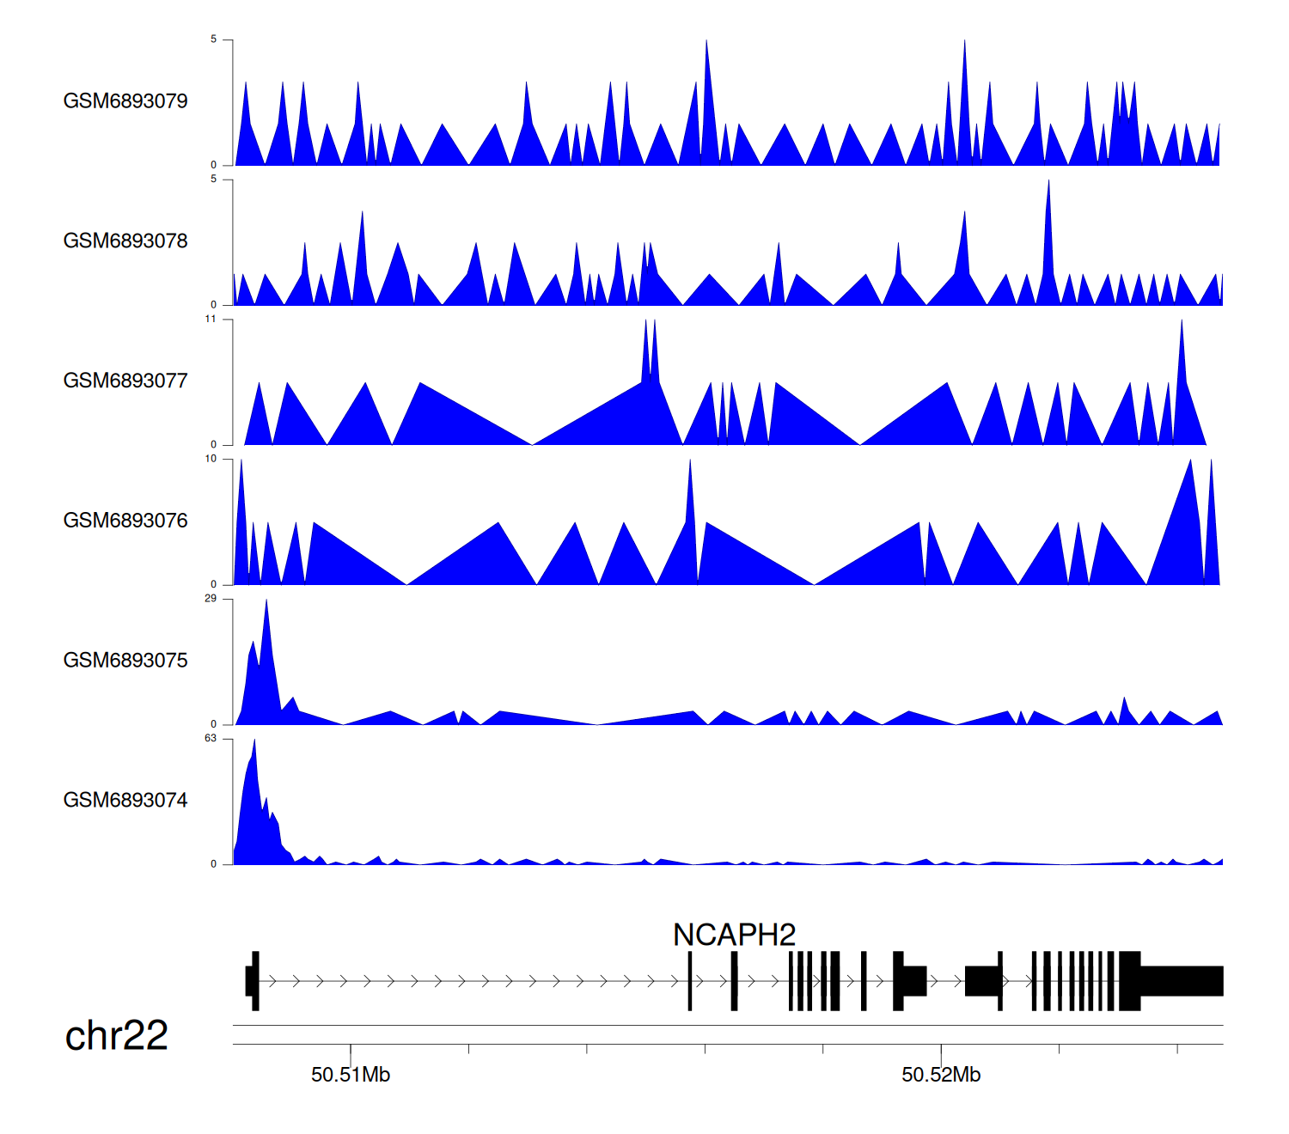Select the GSM6893074 sample label
The height and width of the screenshot is (1134, 1289).
[125, 801]
